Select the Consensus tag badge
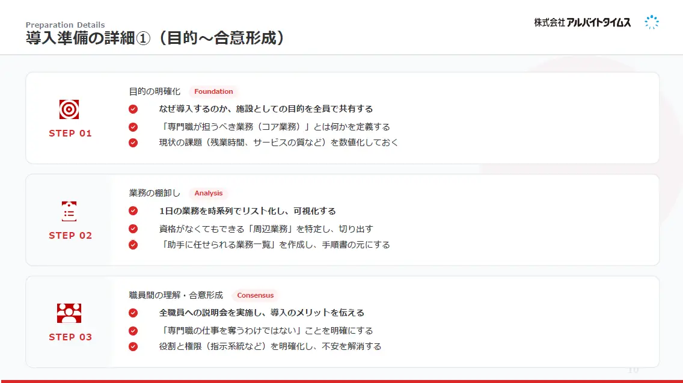 [x=255, y=295]
